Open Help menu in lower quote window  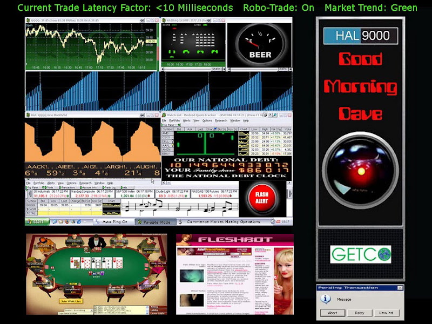pos(110,183)
